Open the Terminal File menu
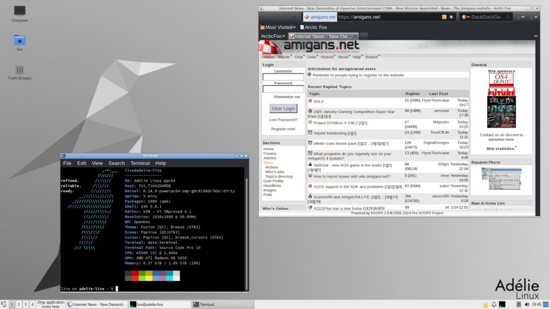 (67, 163)
